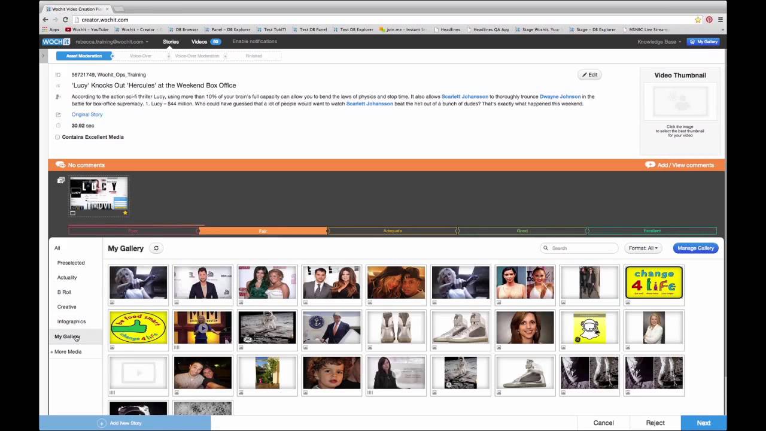Reload the page with browser refresh icon
The width and height of the screenshot is (766, 431).
tap(65, 19)
